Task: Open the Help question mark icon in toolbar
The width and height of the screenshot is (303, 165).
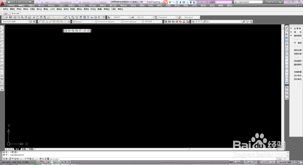Action: (104, 17)
